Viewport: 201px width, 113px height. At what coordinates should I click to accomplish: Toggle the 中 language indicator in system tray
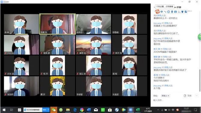[x=173, y=110]
